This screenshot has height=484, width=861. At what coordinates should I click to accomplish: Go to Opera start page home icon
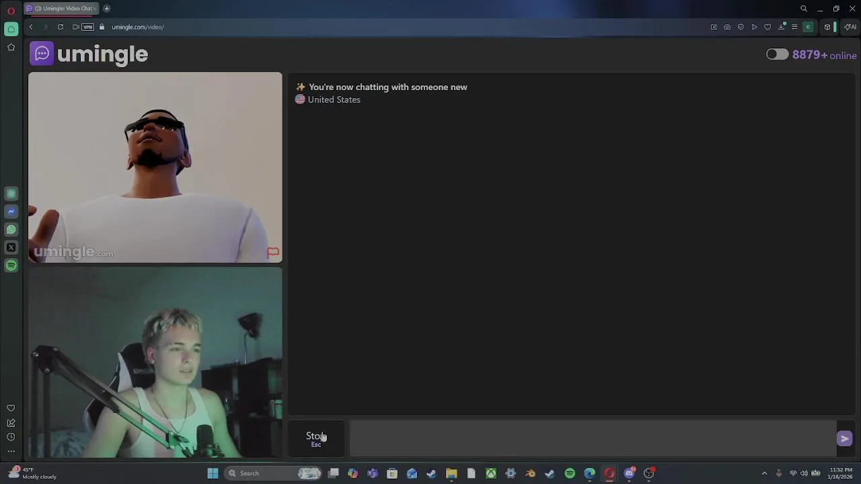pyautogui.click(x=11, y=29)
